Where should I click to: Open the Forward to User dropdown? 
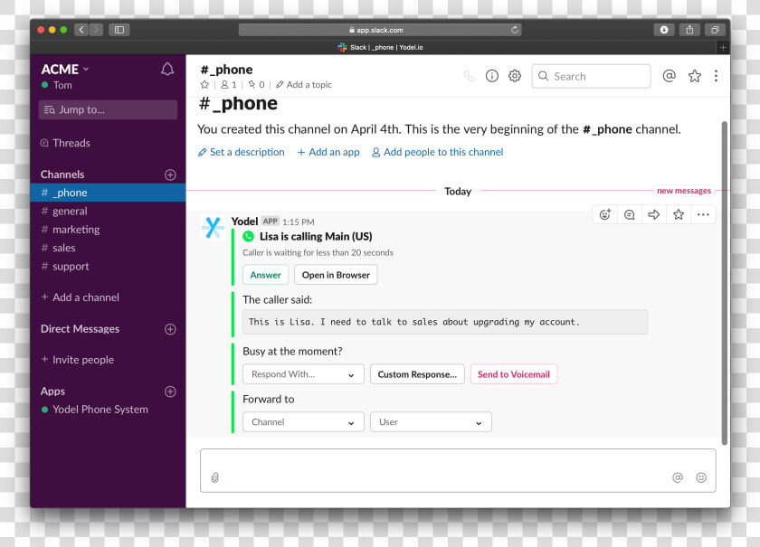(431, 422)
